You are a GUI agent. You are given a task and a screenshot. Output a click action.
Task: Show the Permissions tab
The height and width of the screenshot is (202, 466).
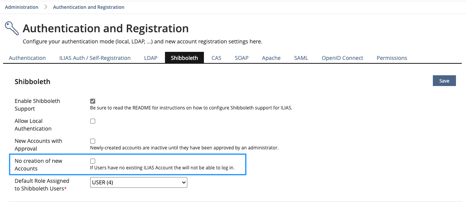point(392,58)
